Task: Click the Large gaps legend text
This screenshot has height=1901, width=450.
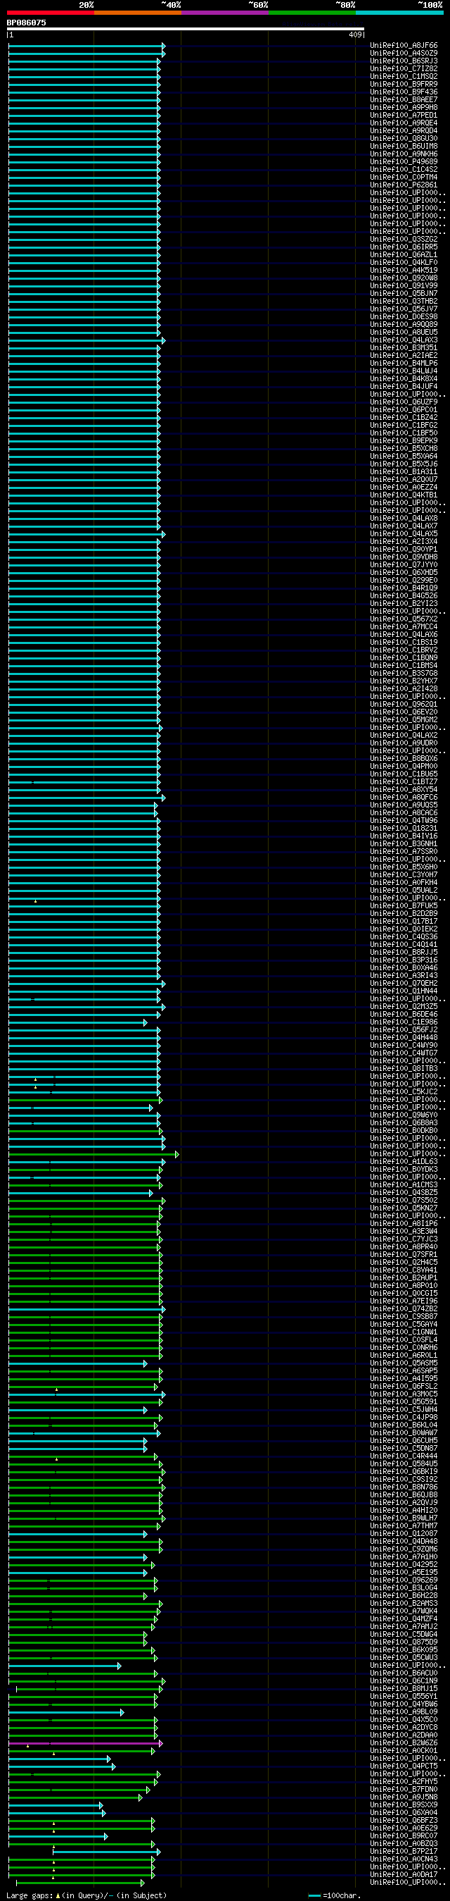Action: pos(86,1895)
